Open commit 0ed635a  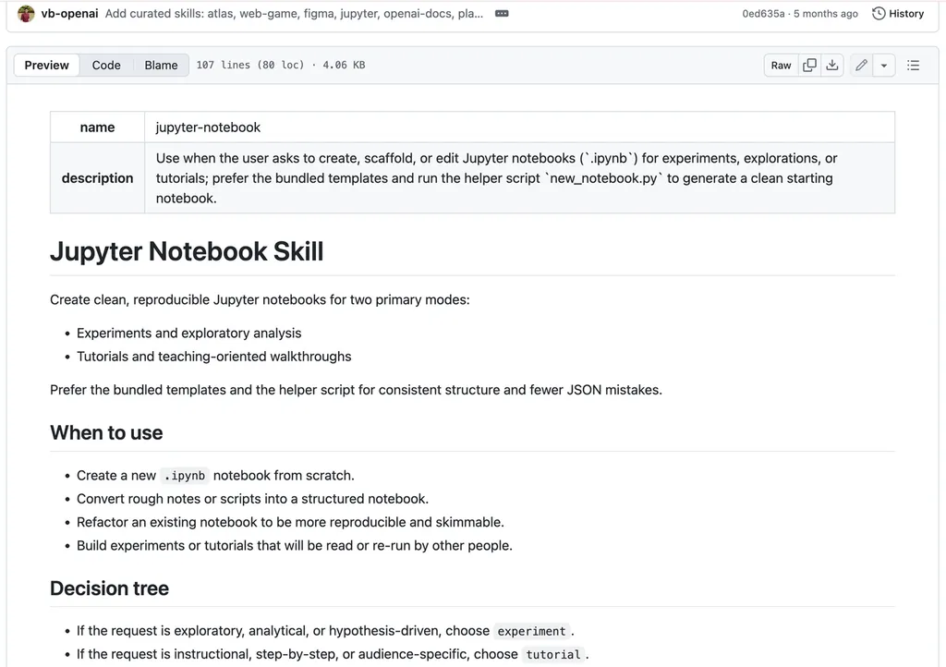tap(763, 13)
